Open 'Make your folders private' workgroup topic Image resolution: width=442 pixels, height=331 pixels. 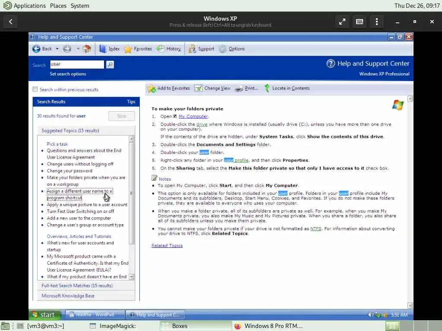click(x=86, y=181)
